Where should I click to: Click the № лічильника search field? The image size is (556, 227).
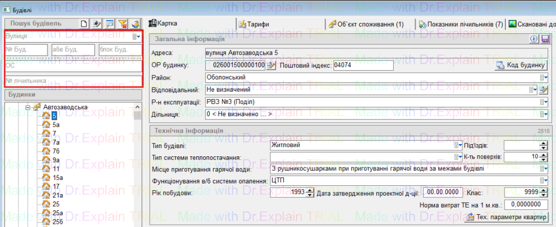(x=72, y=81)
